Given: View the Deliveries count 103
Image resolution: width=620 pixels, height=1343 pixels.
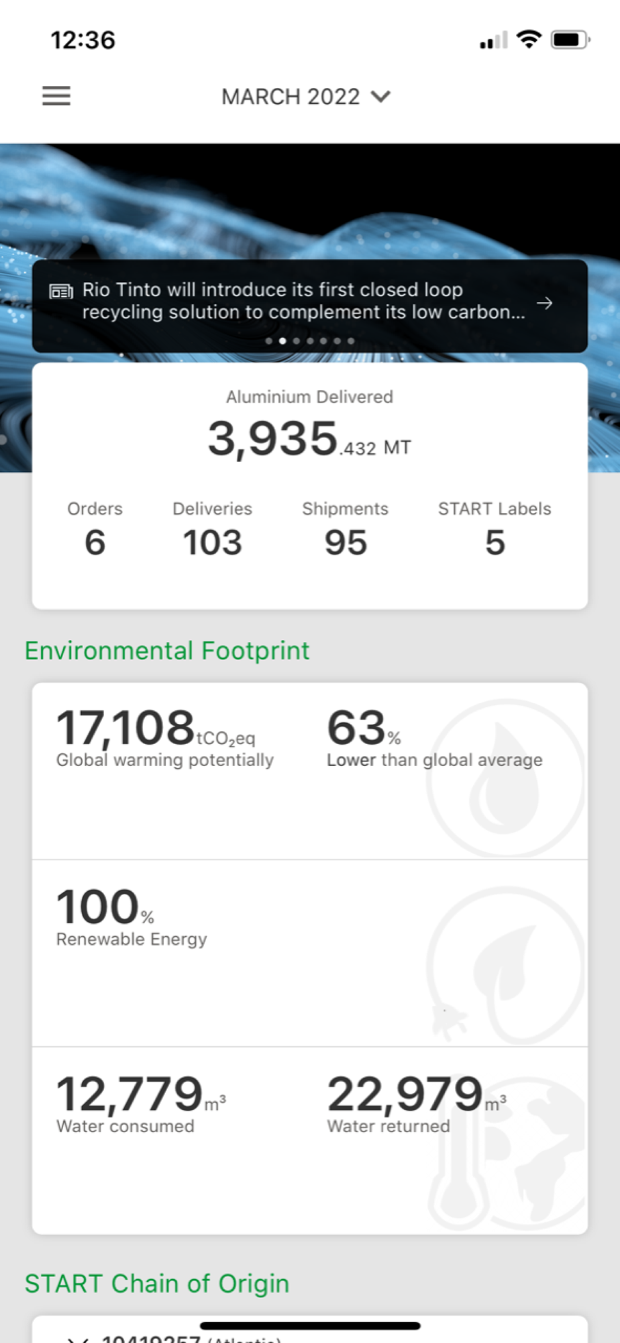Looking at the screenshot, I should pos(212,542).
